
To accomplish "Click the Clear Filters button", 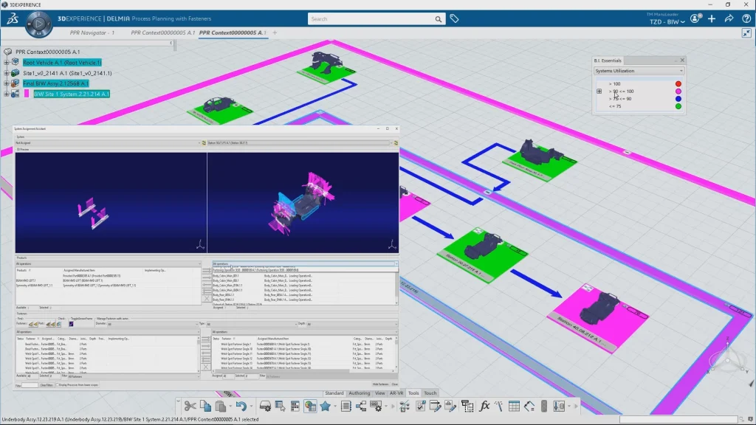I will pos(46,385).
